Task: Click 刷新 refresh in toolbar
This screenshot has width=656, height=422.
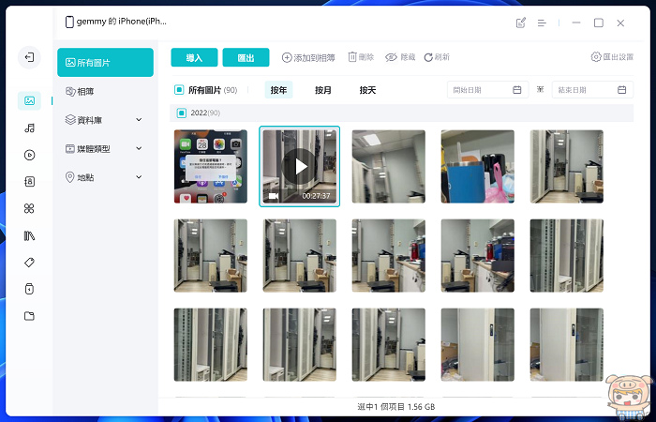Action: point(437,57)
